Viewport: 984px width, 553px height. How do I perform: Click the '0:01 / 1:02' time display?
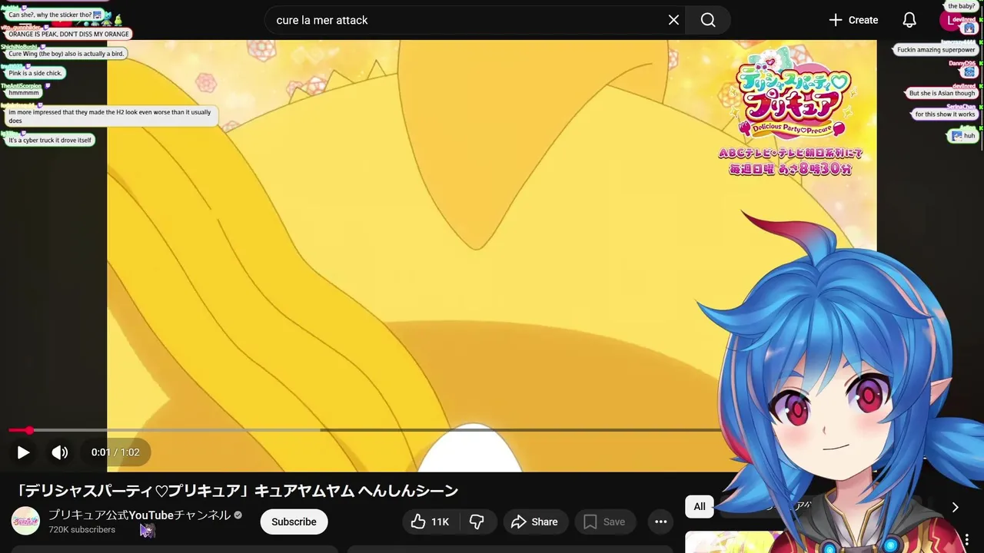tap(115, 452)
